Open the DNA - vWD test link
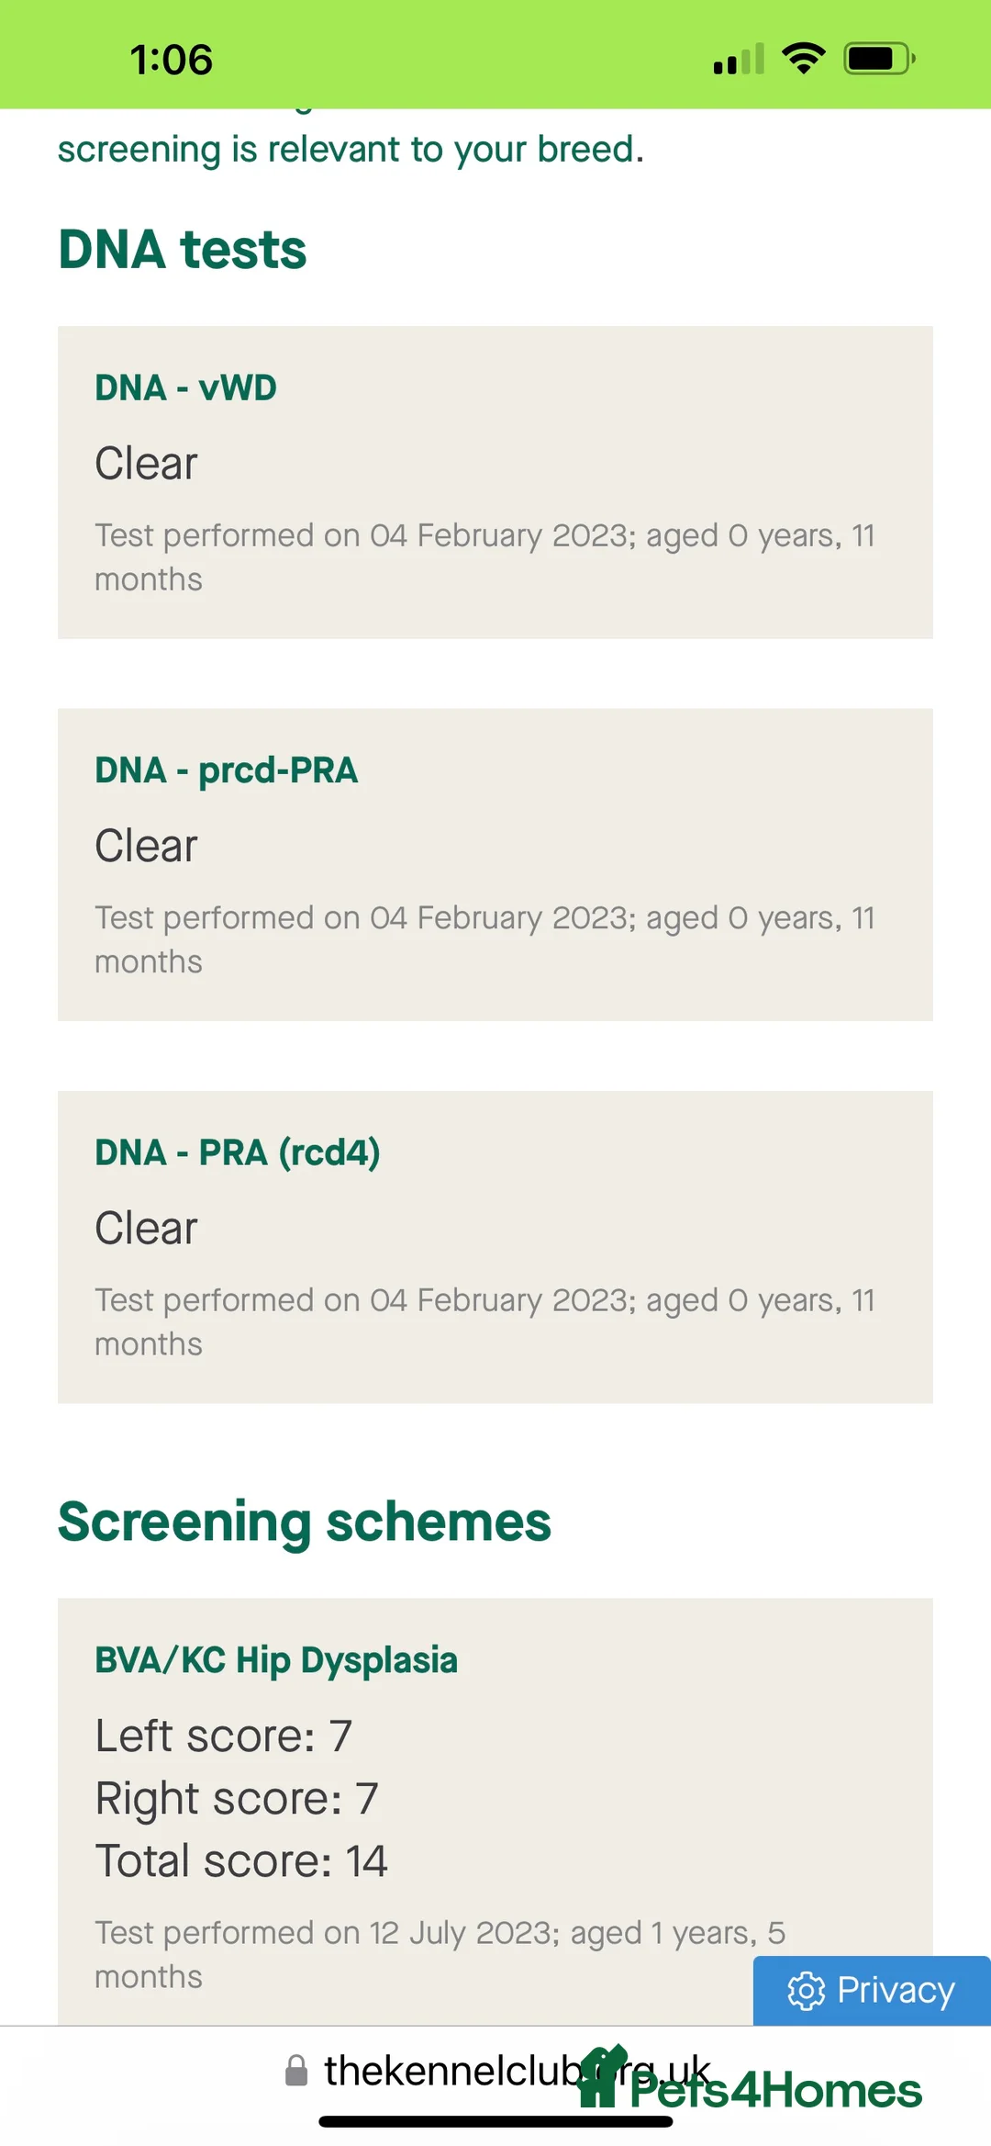The height and width of the screenshot is (2146, 991). click(x=185, y=388)
